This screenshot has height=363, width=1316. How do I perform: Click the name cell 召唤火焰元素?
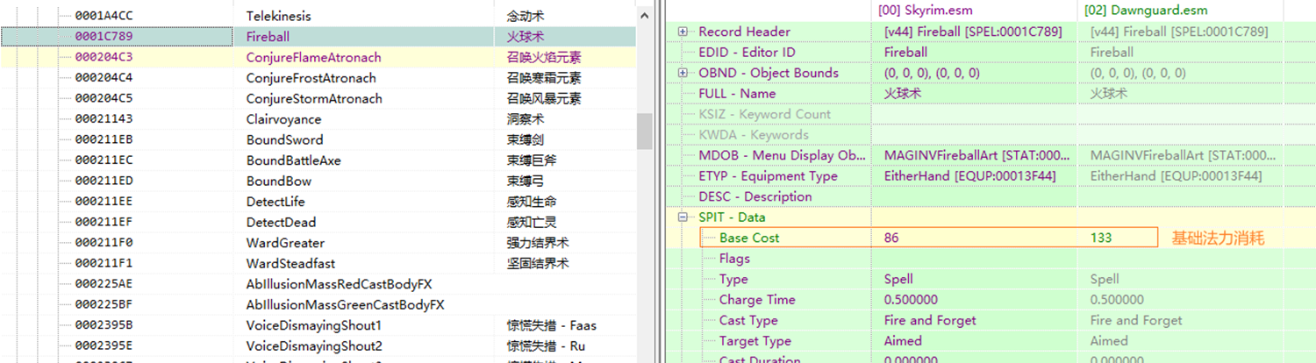coord(543,57)
